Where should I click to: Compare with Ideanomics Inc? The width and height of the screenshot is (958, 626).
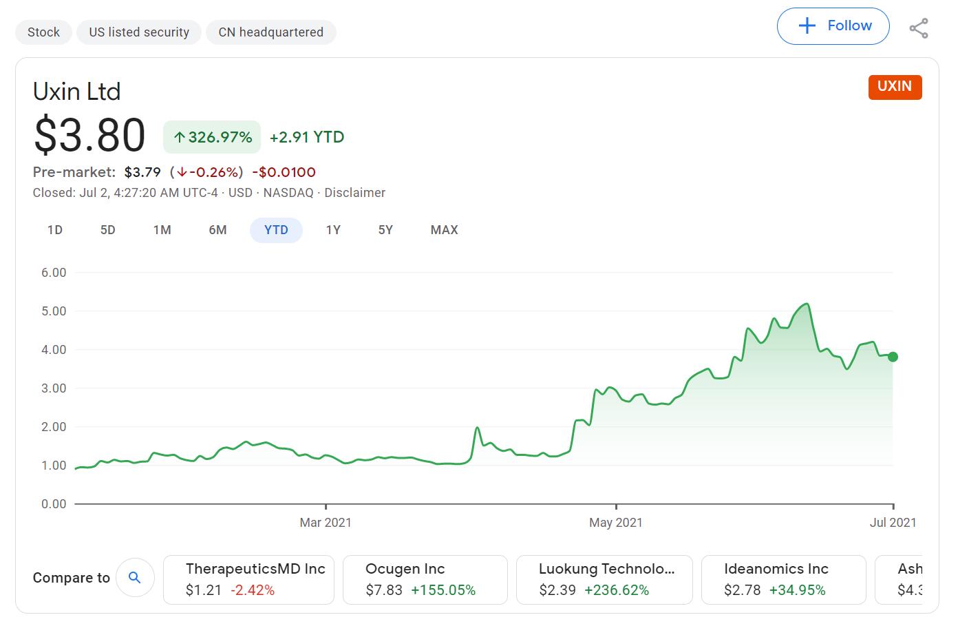coord(783,580)
